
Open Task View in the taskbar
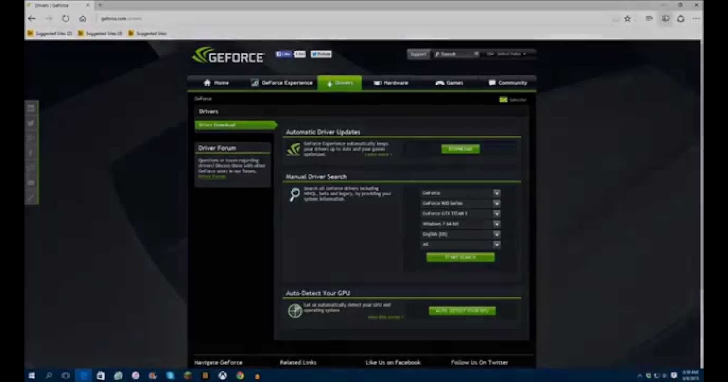click(66, 375)
